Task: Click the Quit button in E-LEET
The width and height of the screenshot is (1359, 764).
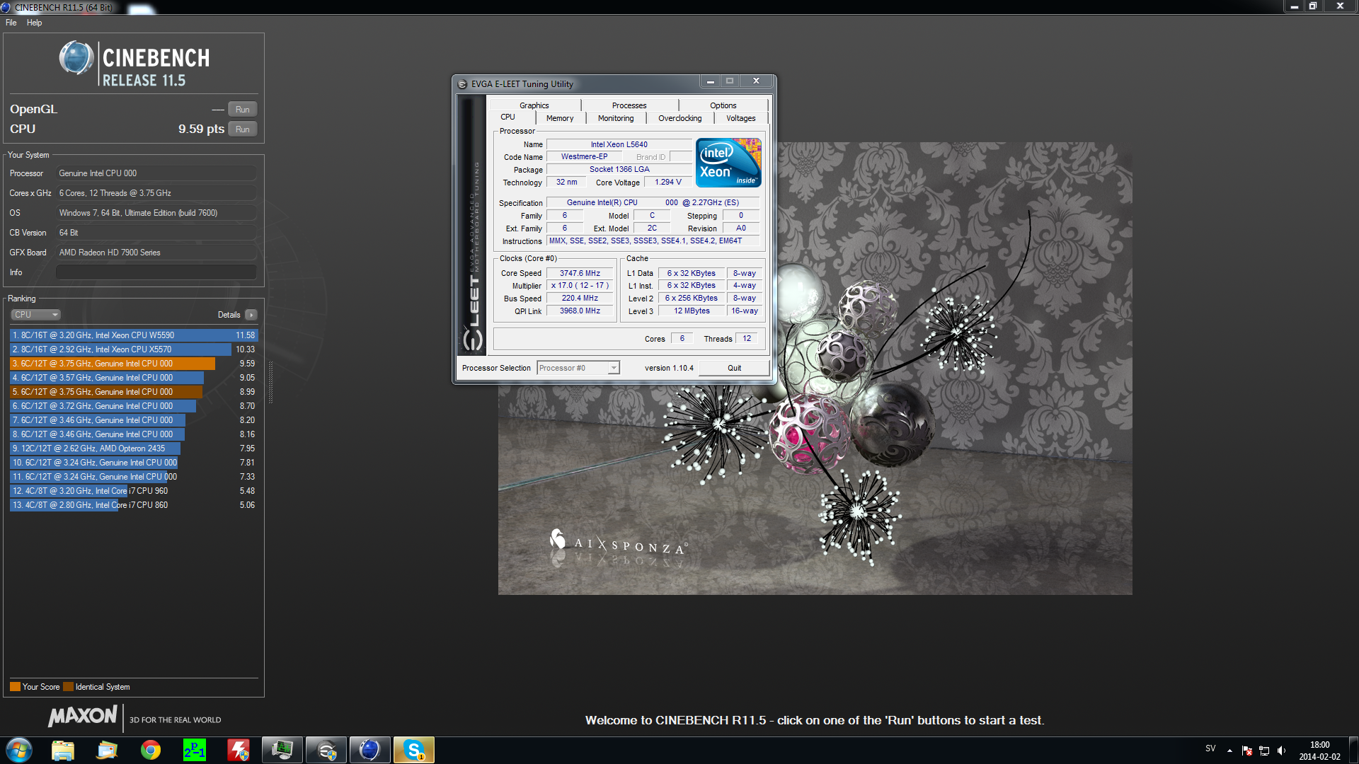Action: [734, 368]
